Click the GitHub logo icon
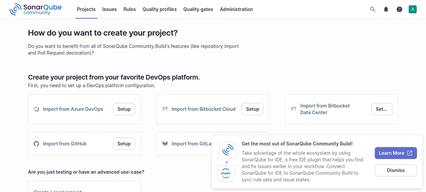426x192 pixels. click(36, 144)
